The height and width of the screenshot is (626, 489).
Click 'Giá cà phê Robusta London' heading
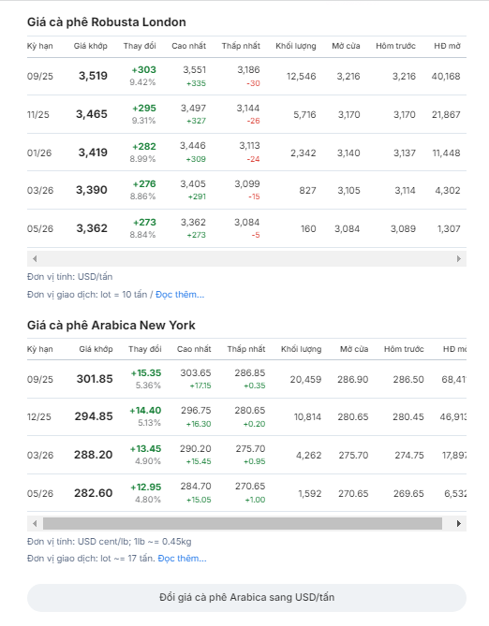point(107,22)
